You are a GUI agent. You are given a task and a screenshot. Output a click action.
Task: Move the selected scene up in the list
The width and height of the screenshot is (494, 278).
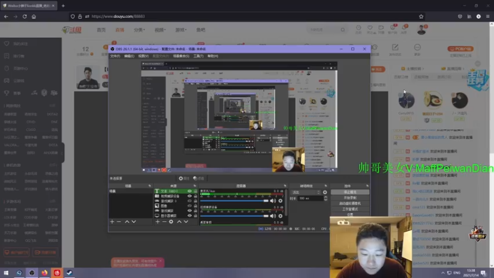127,222
